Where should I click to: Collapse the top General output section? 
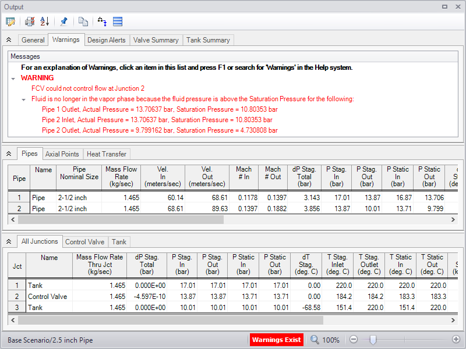click(9, 40)
